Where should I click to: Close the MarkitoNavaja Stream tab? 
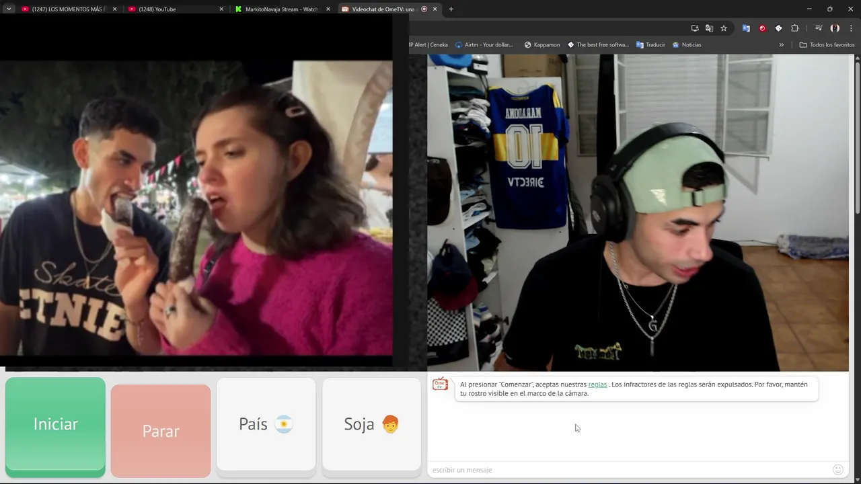(x=328, y=9)
